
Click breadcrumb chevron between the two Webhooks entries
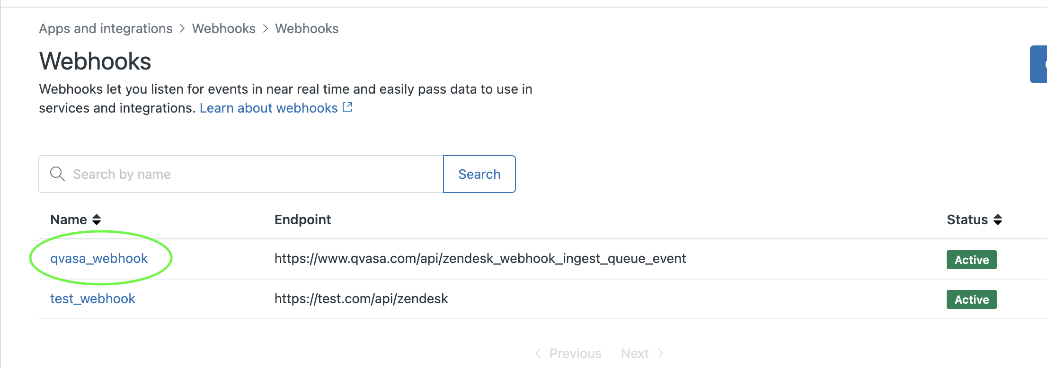pos(266,29)
